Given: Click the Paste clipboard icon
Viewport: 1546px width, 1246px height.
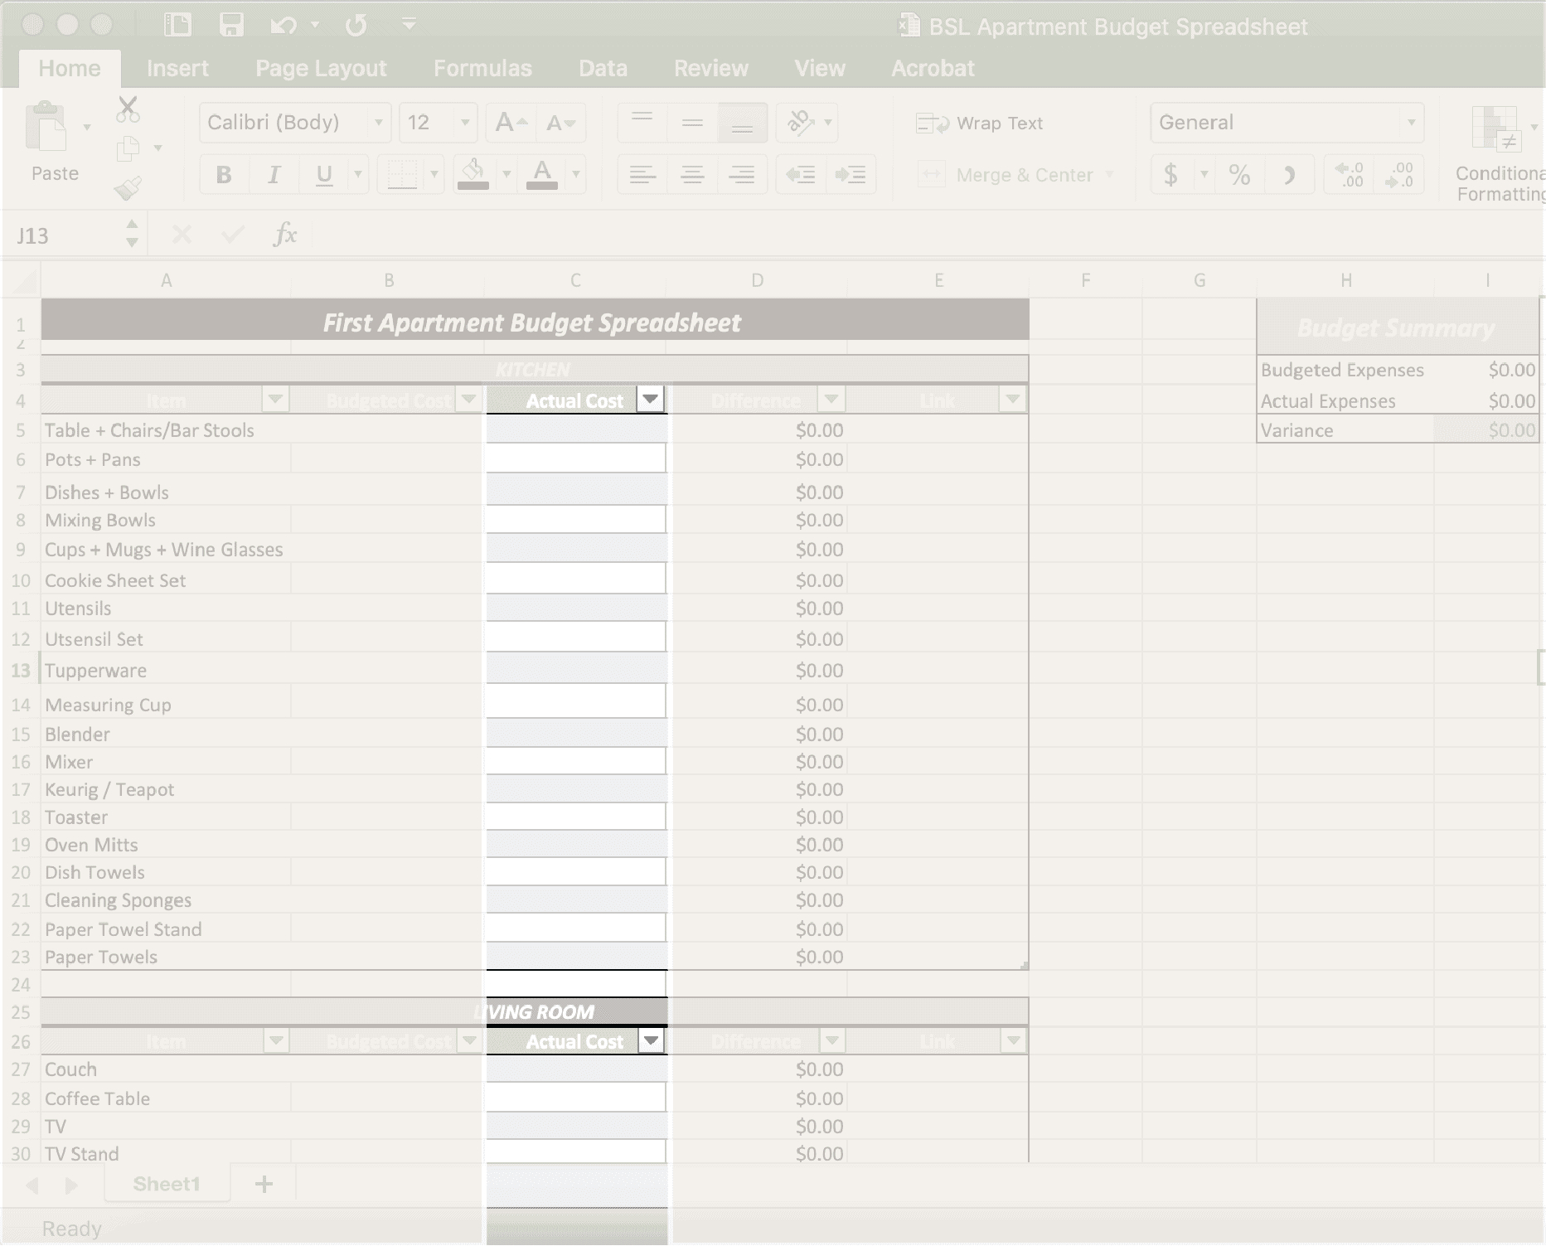Looking at the screenshot, I should pos(47,126).
